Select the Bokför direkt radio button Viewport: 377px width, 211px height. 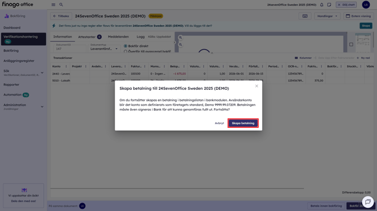[125, 46]
